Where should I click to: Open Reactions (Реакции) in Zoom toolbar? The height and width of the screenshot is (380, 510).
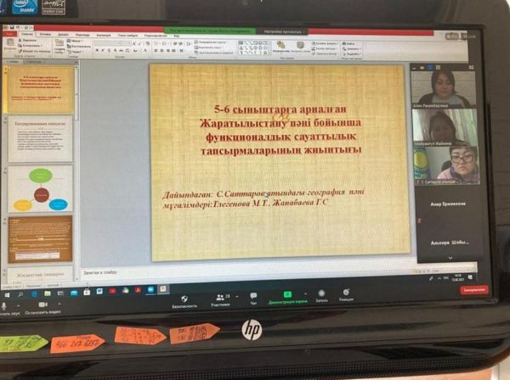(347, 294)
